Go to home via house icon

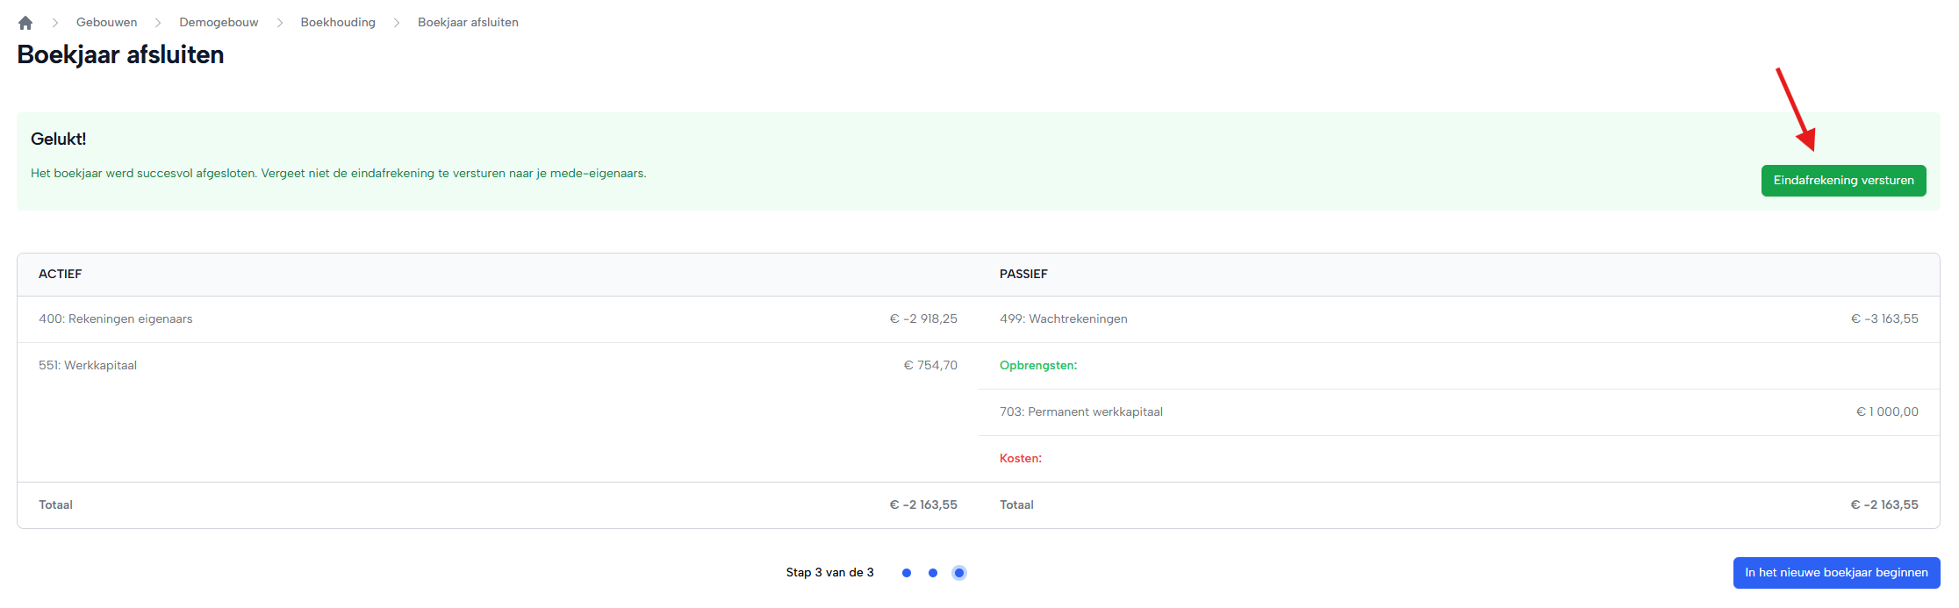pos(25,23)
